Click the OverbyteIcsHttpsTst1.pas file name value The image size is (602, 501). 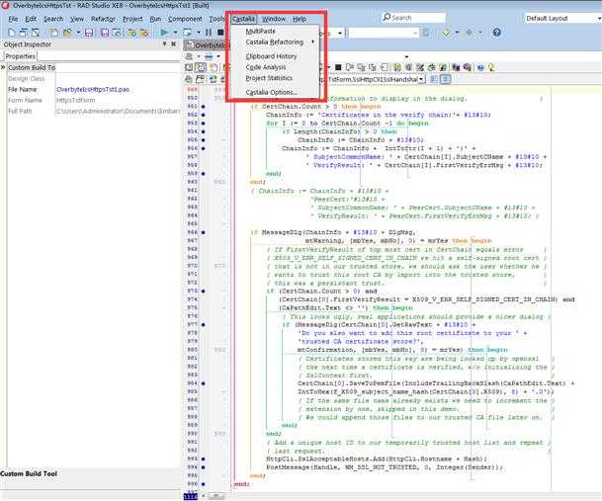click(93, 90)
